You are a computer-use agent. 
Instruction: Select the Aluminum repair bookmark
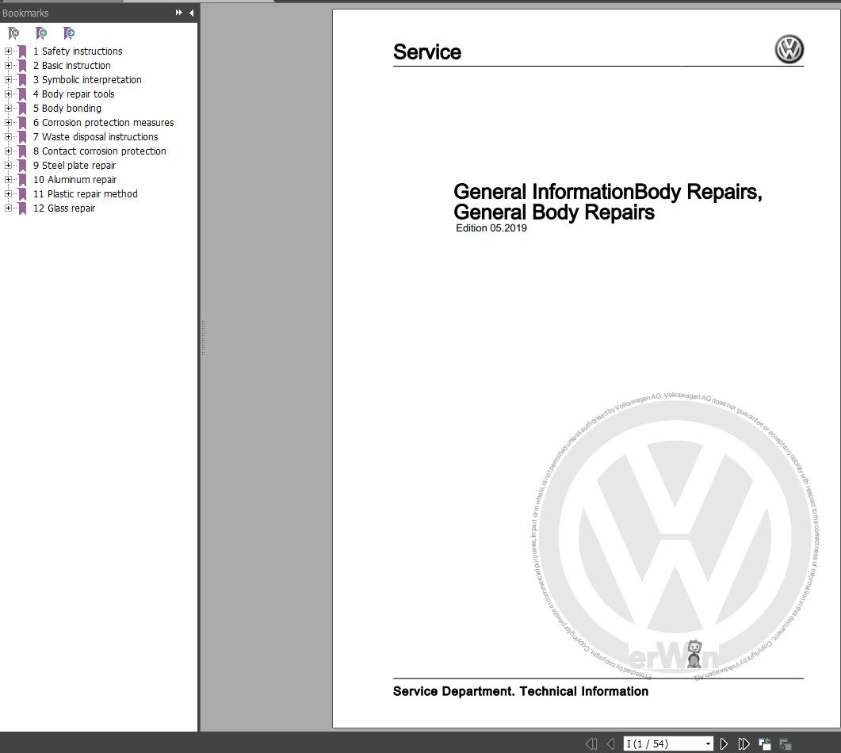coord(75,179)
